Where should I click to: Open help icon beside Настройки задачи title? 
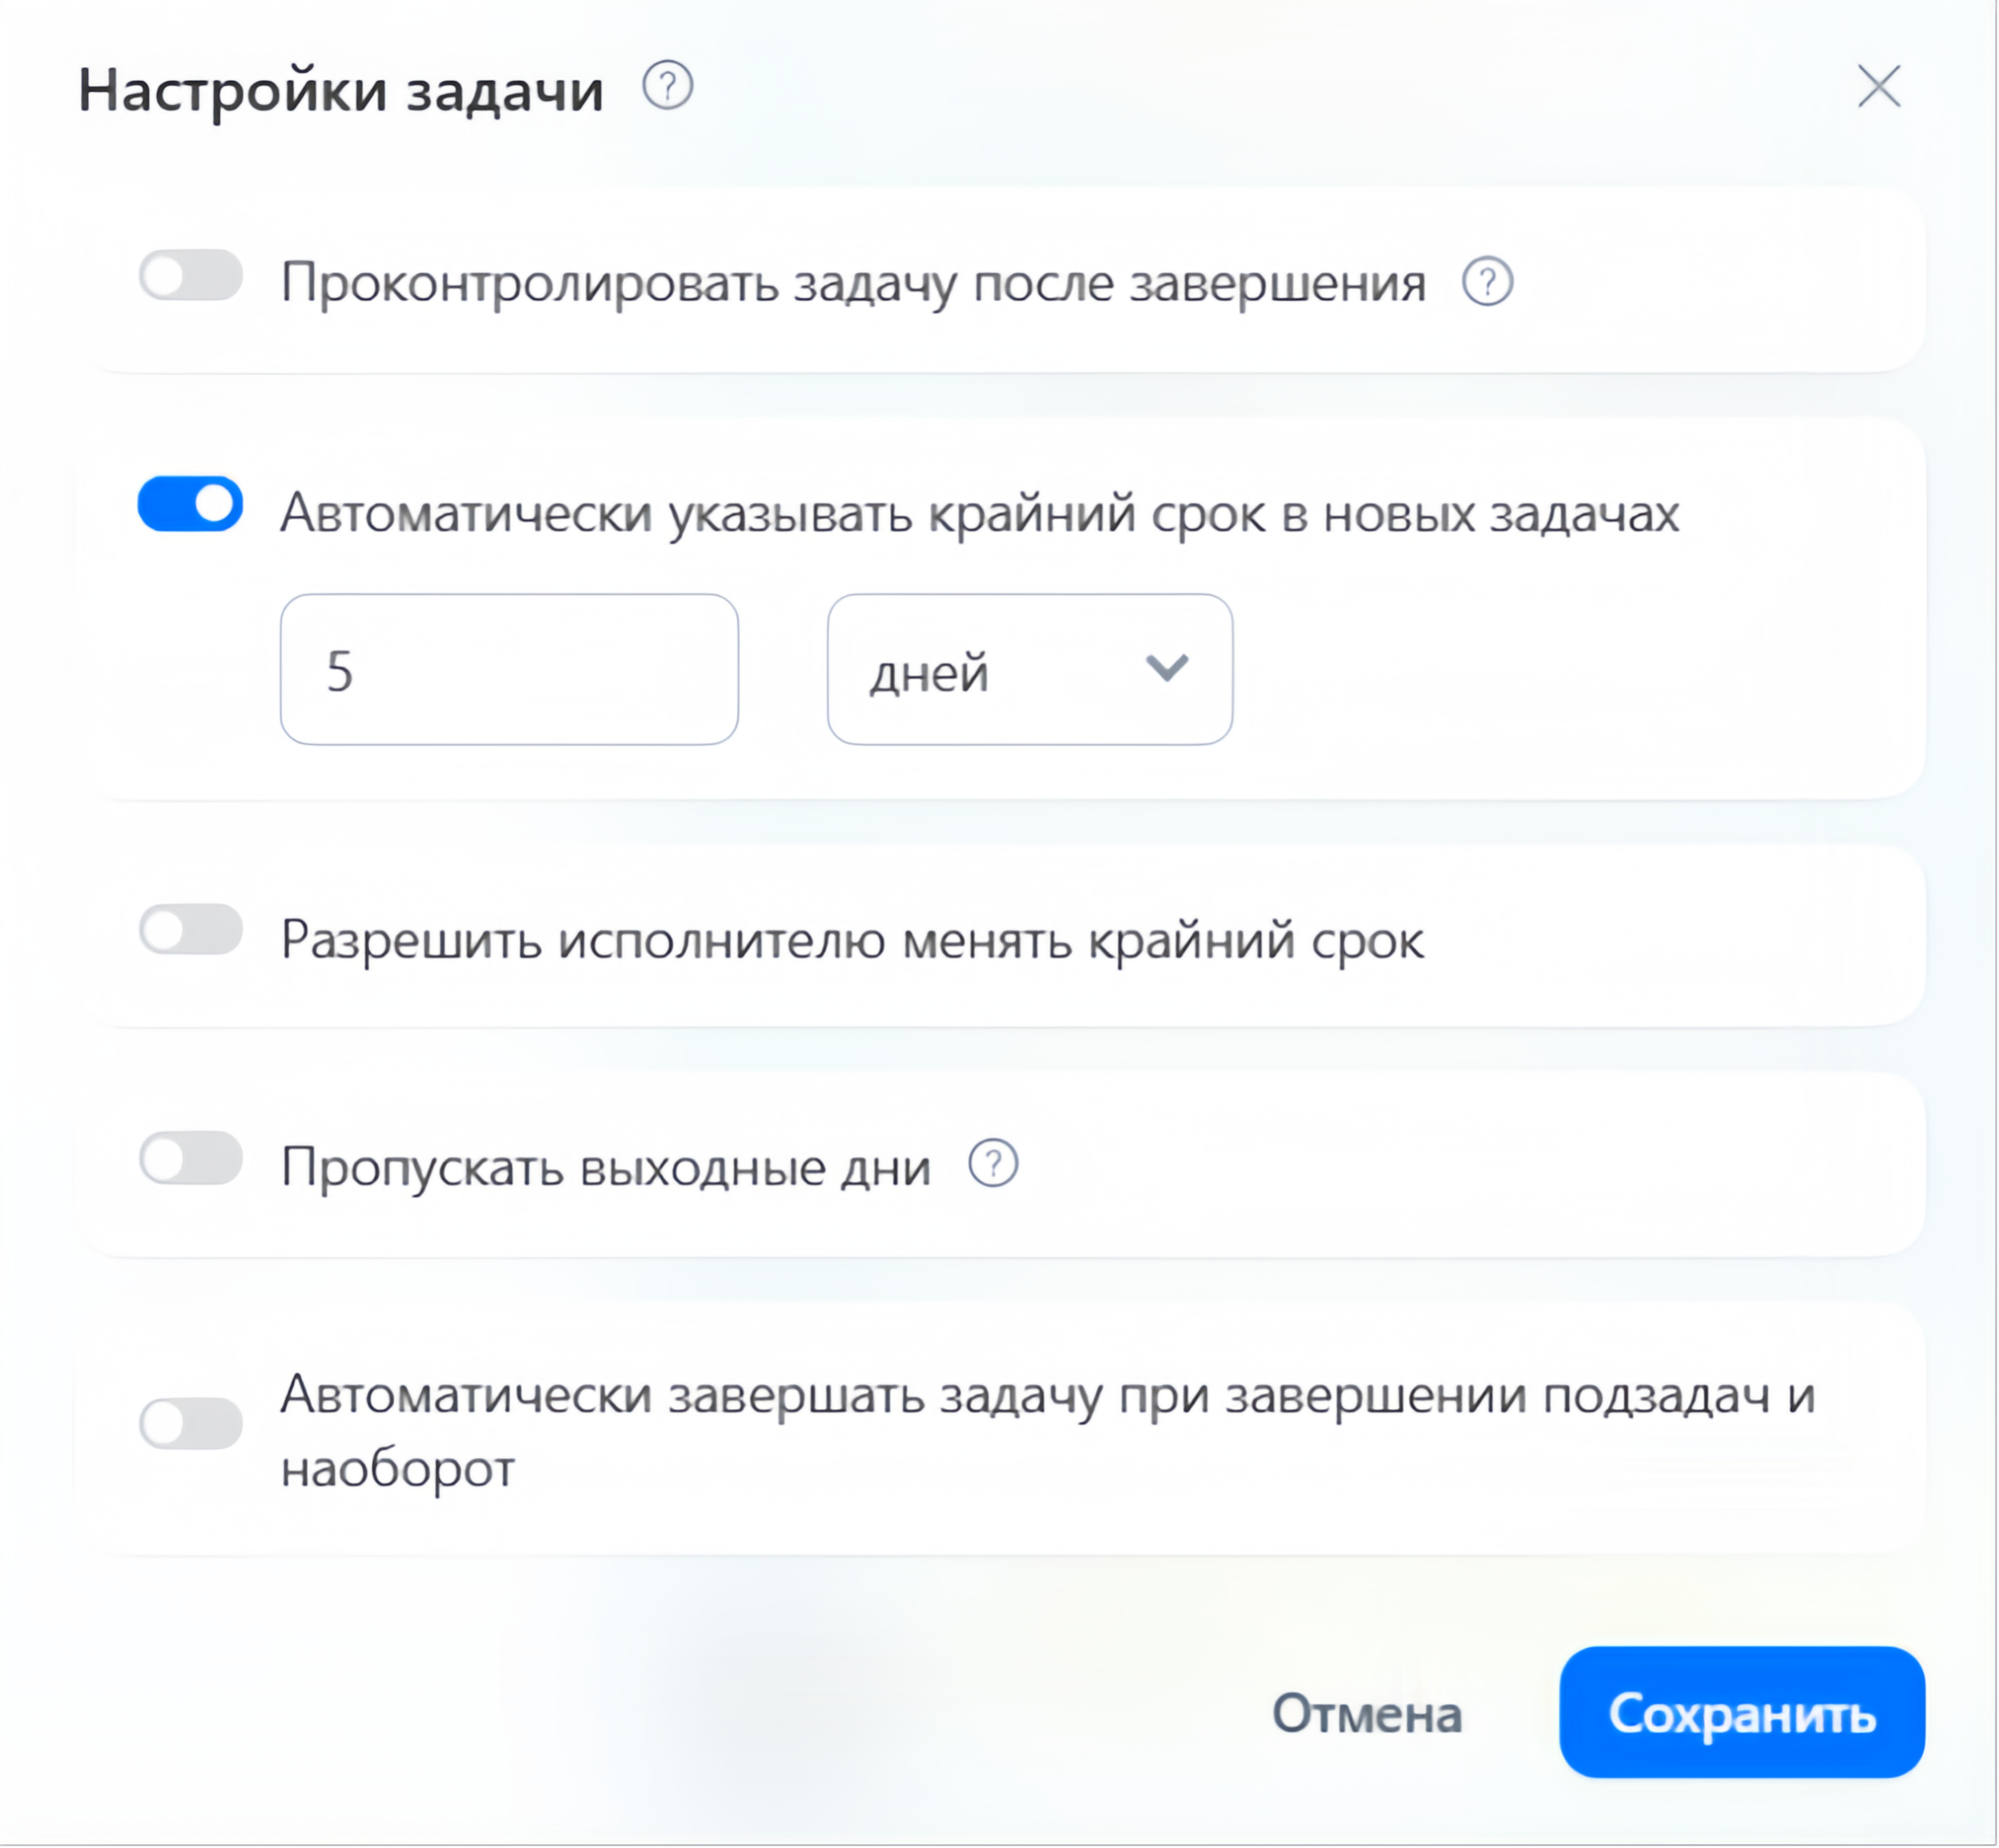coord(668,85)
